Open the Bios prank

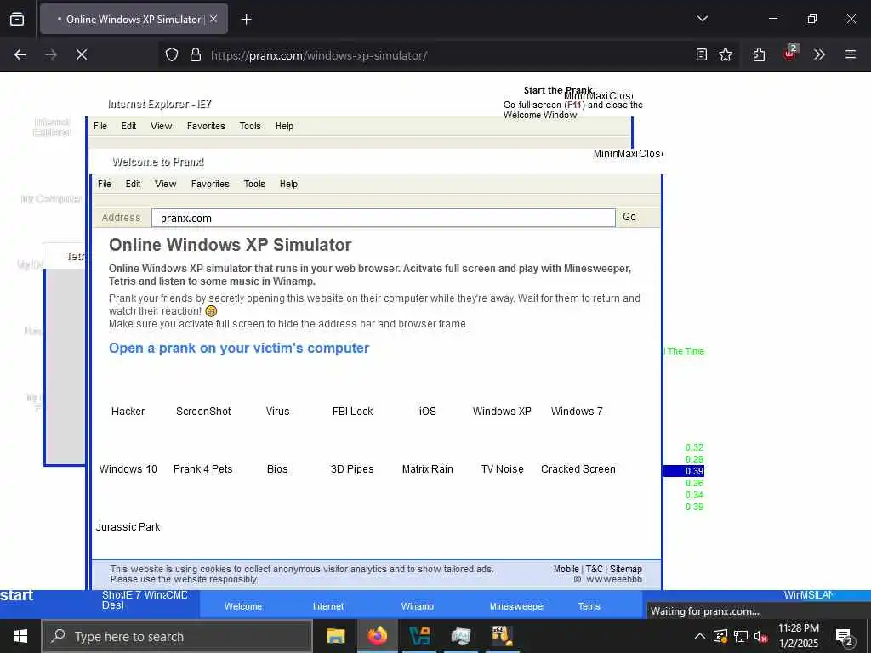click(277, 469)
